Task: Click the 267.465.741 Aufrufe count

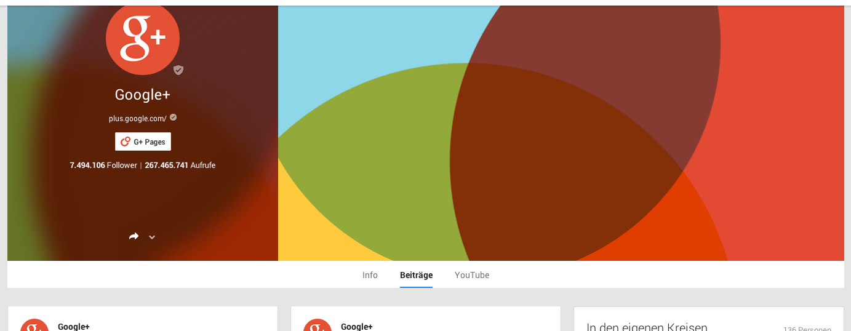Action: point(180,165)
